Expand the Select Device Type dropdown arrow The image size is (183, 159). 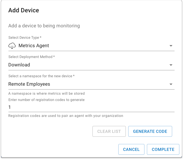click(x=171, y=46)
